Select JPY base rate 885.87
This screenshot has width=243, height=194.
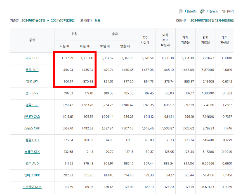click(x=189, y=82)
